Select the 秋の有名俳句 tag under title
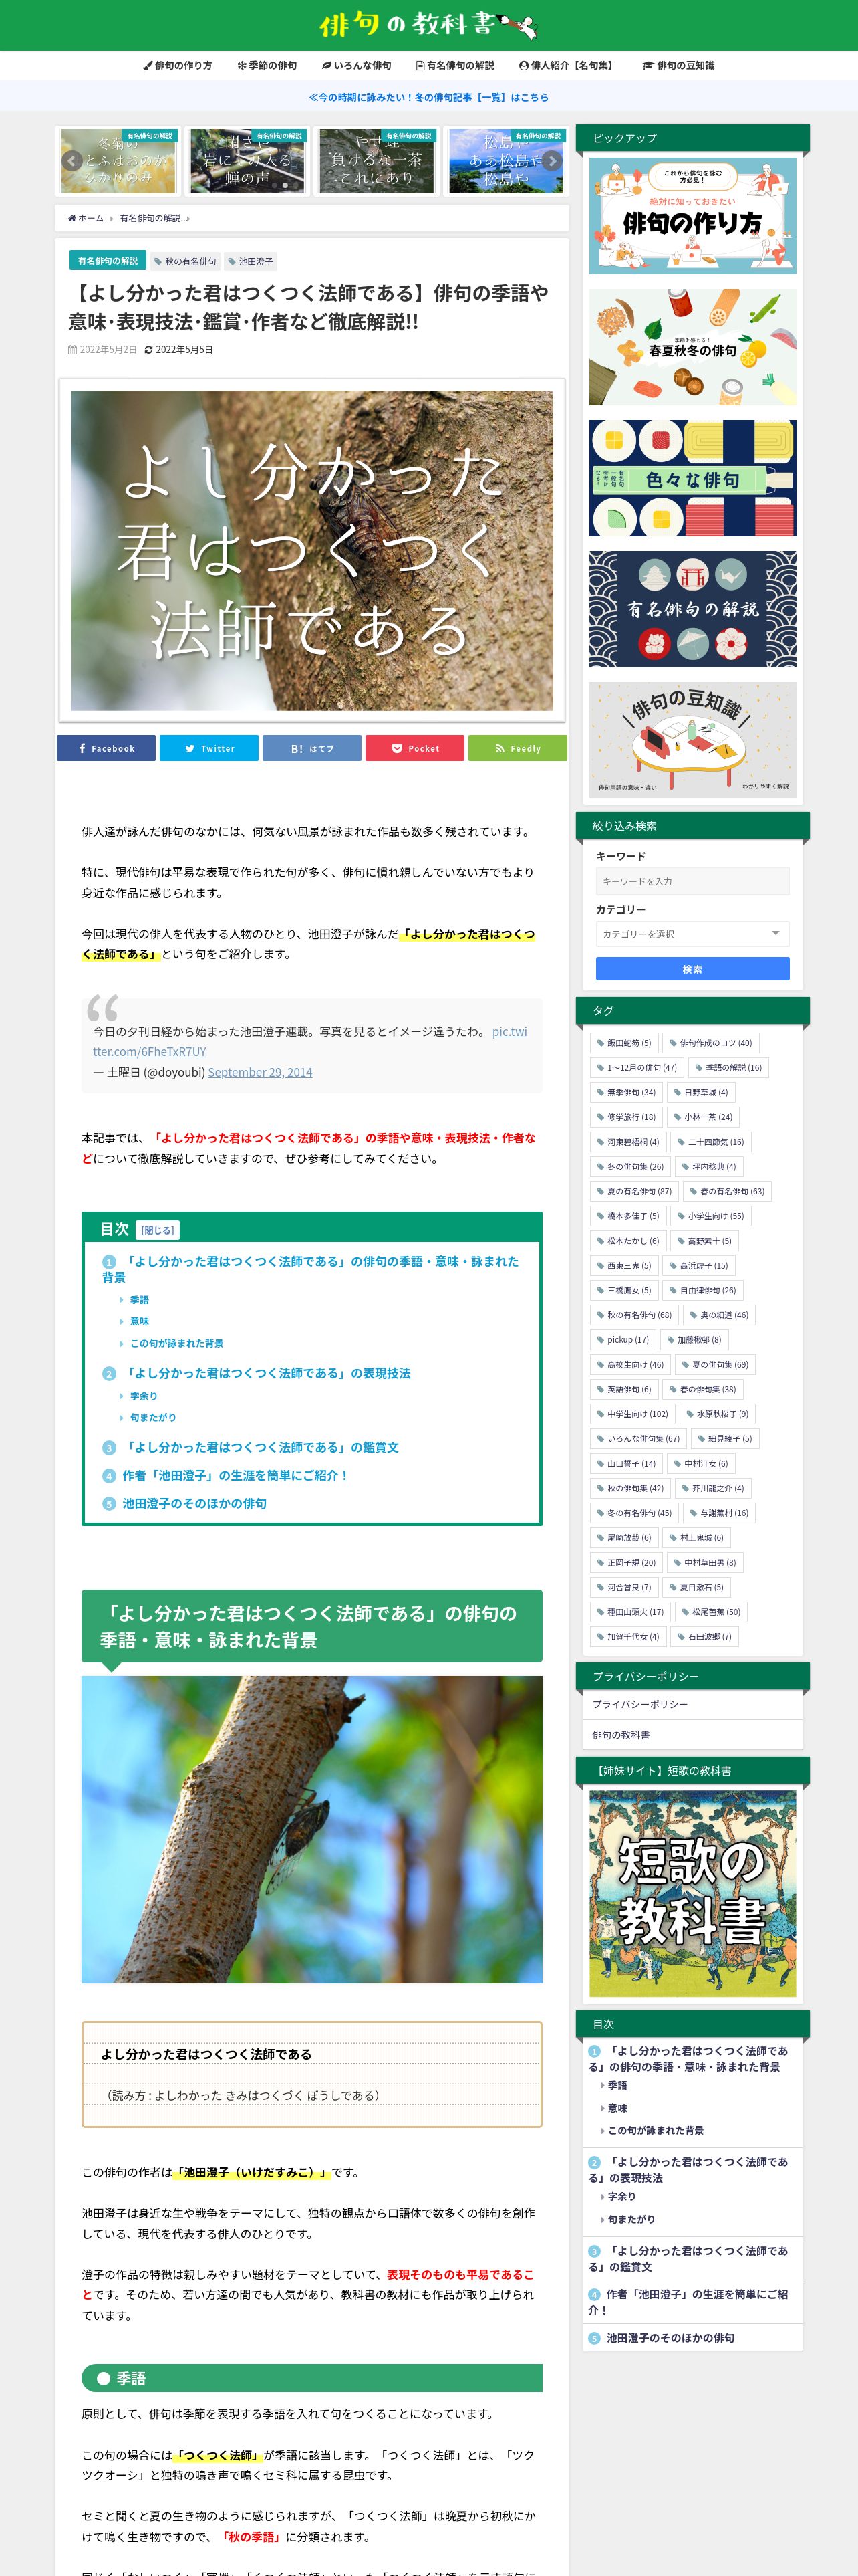 tap(185, 262)
